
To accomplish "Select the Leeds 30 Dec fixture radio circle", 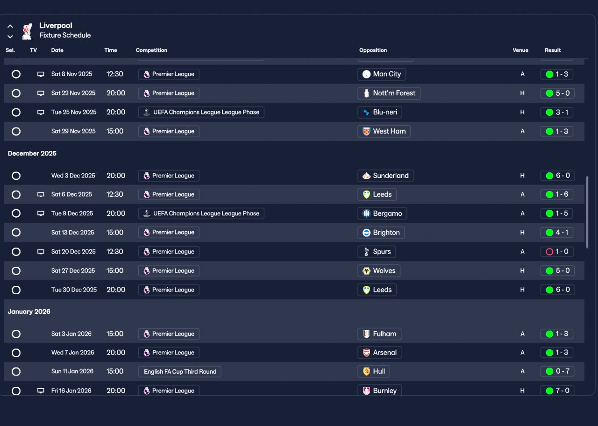I will tap(16, 290).
